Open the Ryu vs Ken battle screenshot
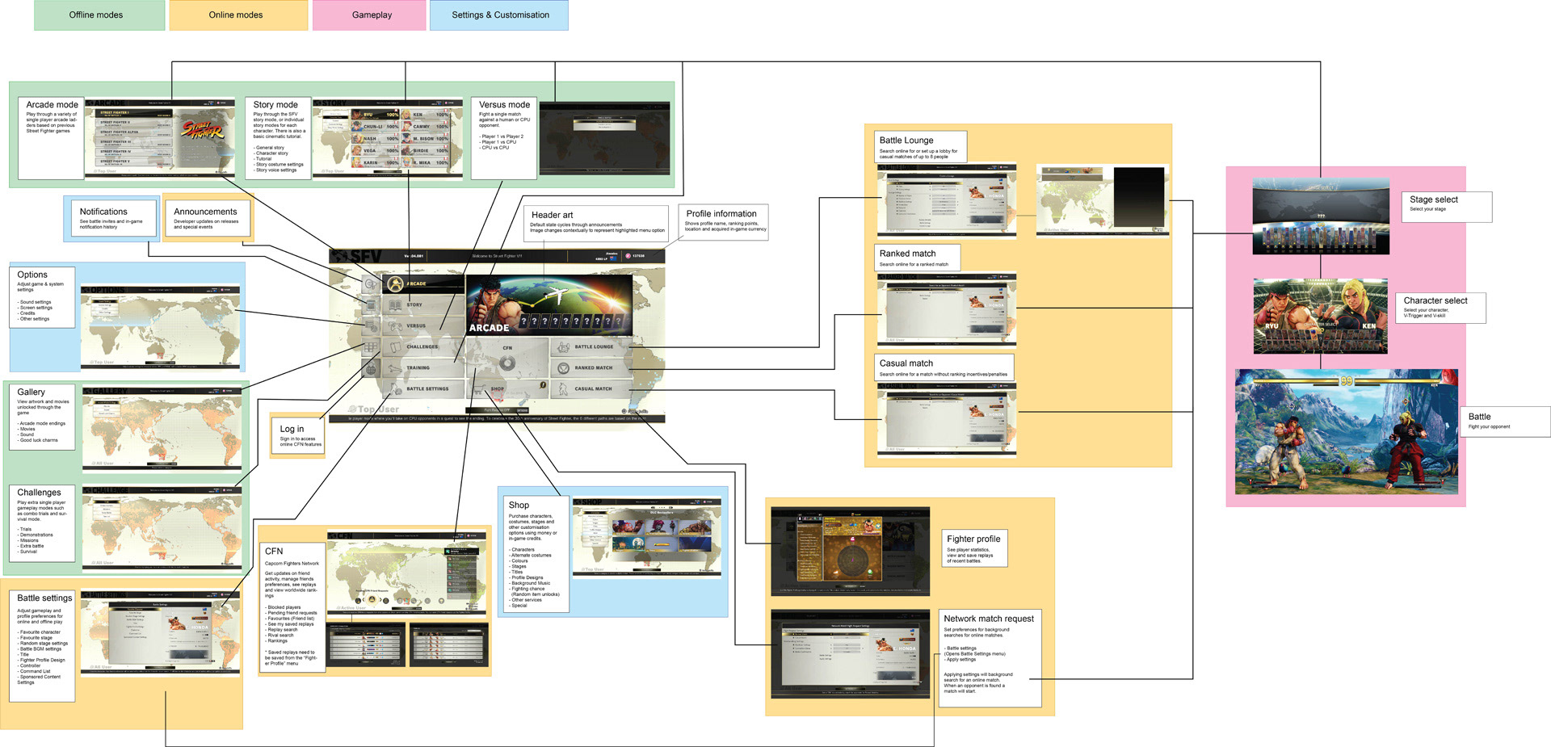 pyautogui.click(x=1347, y=432)
